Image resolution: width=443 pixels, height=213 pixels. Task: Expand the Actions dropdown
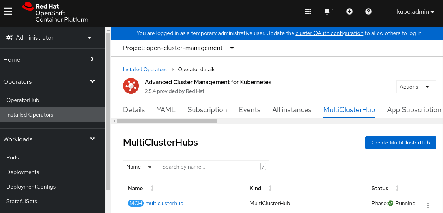416,87
